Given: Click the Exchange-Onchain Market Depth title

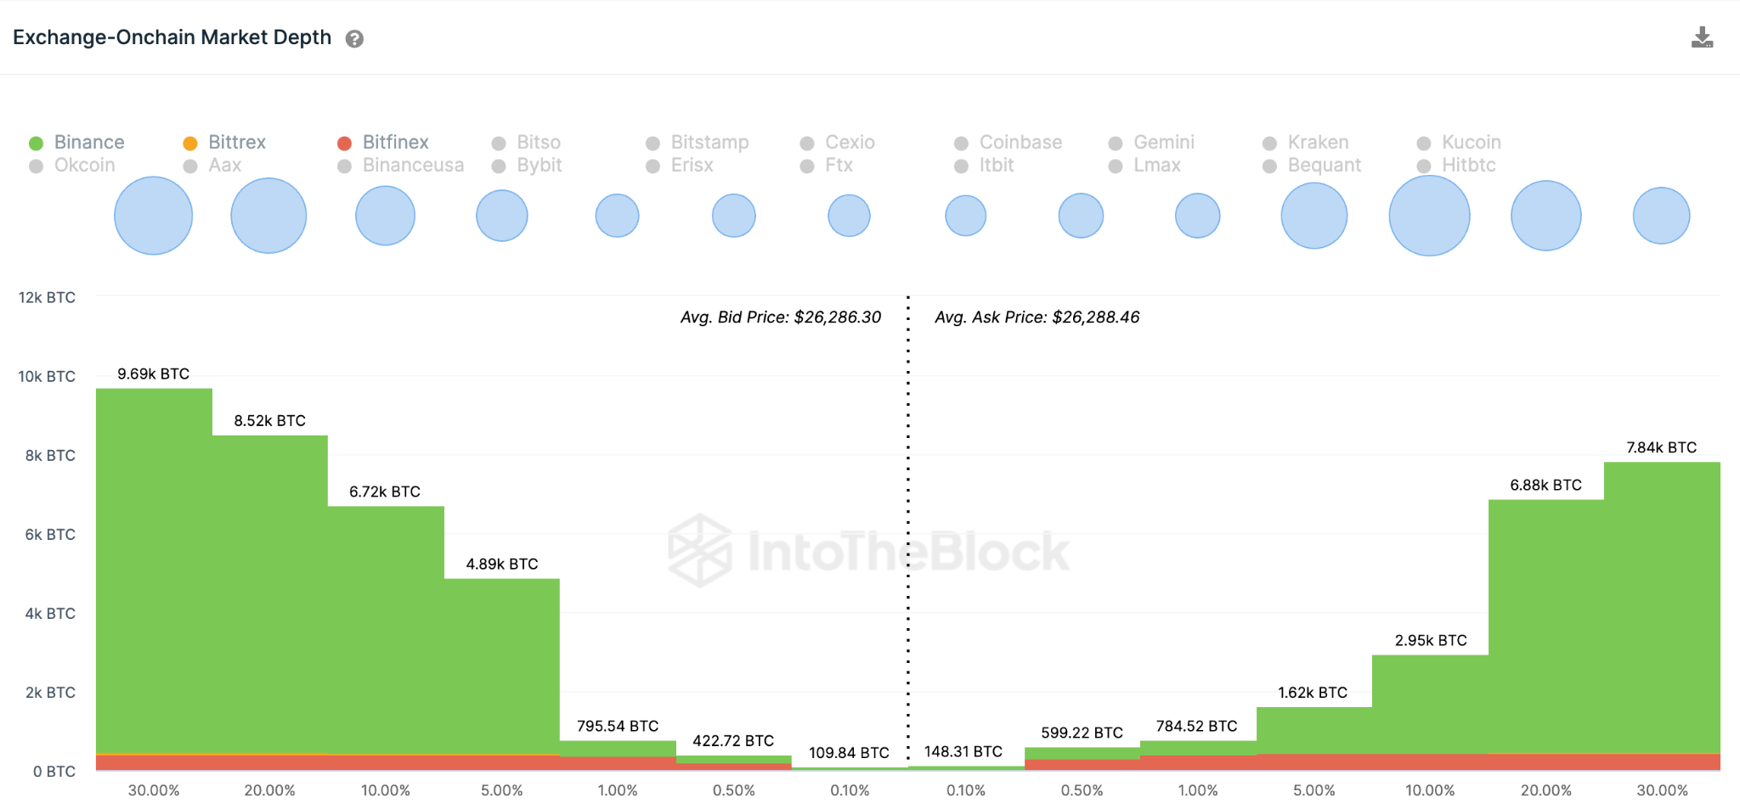Looking at the screenshot, I should [172, 37].
